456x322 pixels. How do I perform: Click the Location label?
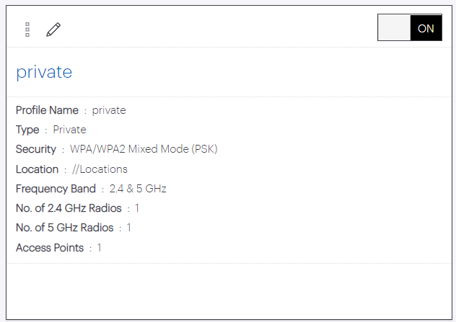point(37,169)
